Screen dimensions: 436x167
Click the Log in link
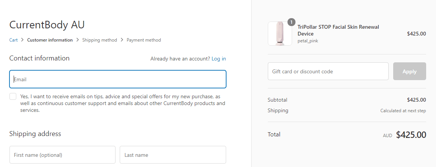click(x=219, y=59)
